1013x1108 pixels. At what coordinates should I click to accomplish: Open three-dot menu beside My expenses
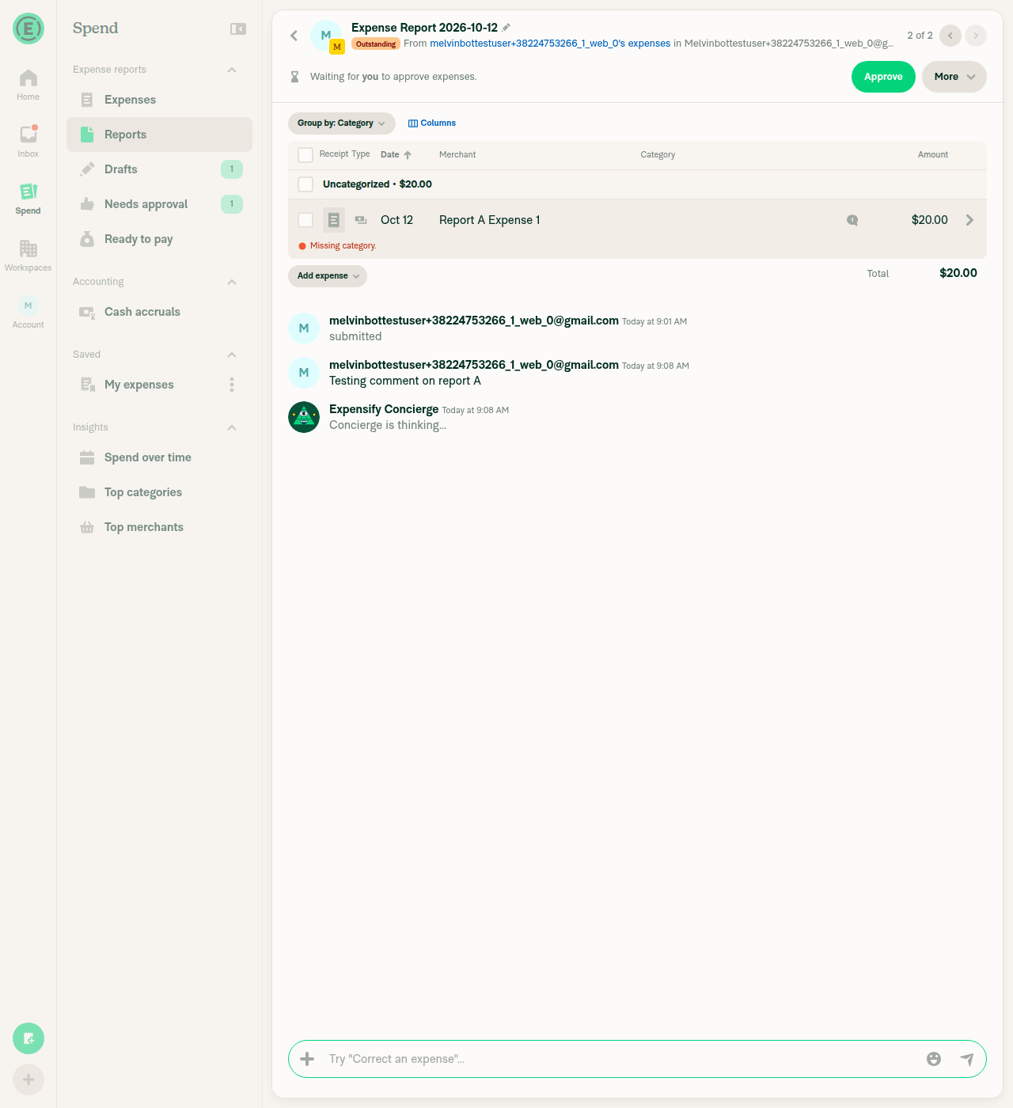click(x=232, y=385)
